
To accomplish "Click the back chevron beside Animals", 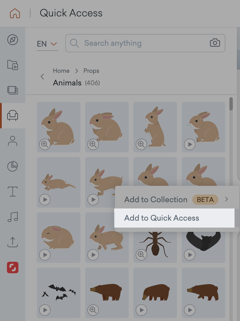I will tap(43, 77).
